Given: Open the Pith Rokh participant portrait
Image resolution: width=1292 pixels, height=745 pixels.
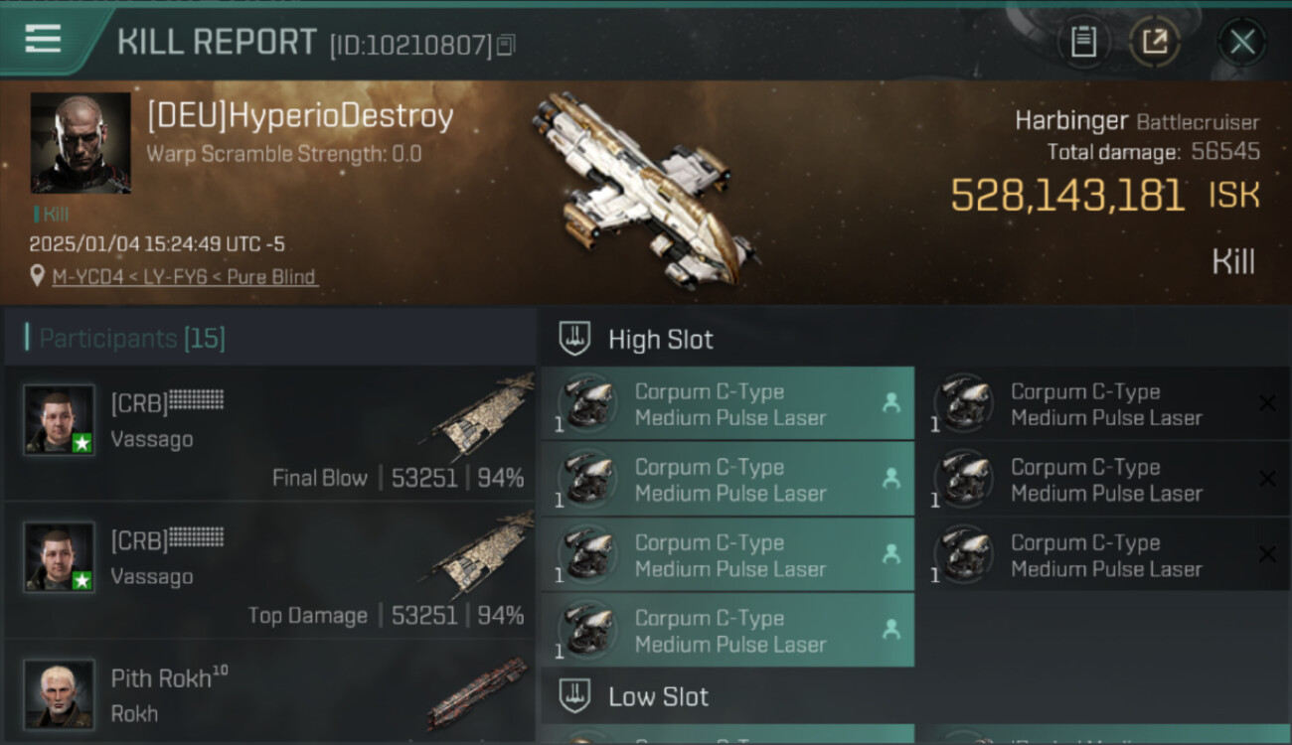Looking at the screenshot, I should point(60,694).
